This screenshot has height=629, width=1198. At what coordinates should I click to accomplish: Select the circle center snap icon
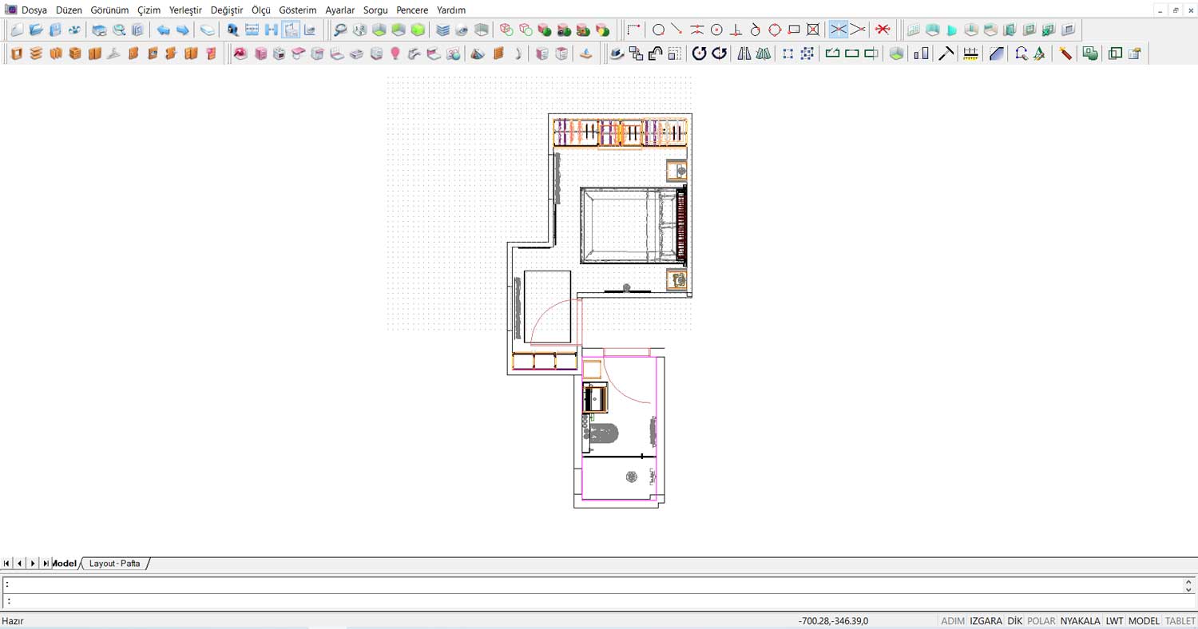point(716,30)
